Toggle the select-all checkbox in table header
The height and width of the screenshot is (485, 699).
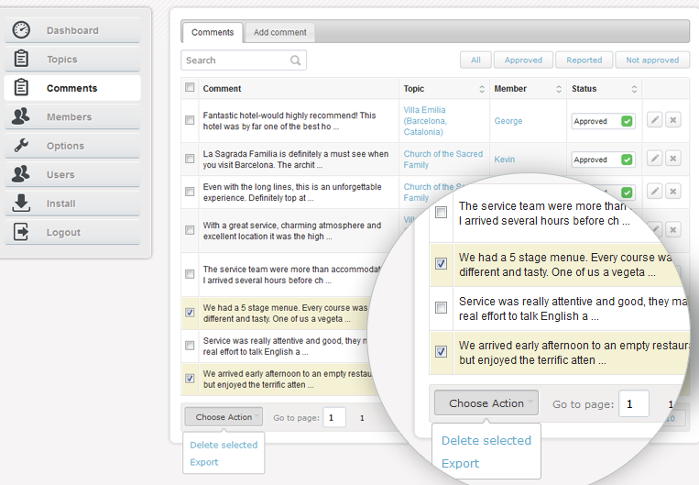(190, 87)
